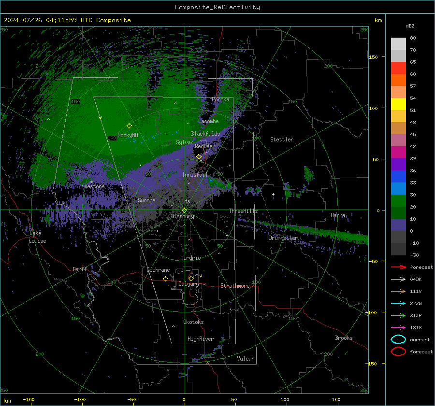The height and width of the screenshot is (406, 435).
Task: Click white asterisk marker above Limestone
Action: click(x=91, y=182)
